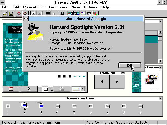
Task: Select slide 7 in Presentation Status
Action: click(x=107, y=108)
